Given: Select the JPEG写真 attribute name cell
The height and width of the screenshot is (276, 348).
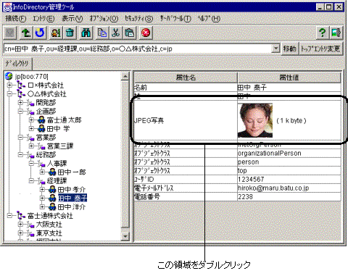Looking at the screenshot, I should (186, 120).
